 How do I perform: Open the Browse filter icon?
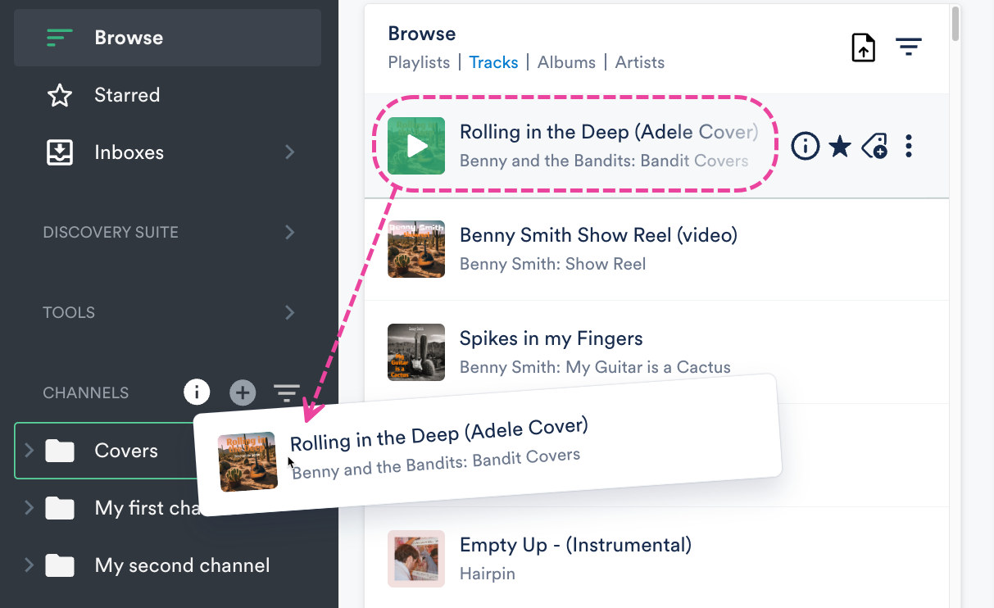pyautogui.click(x=908, y=48)
